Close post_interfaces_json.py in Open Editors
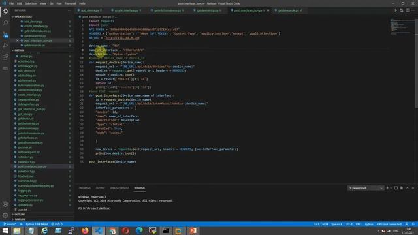 click(x=18, y=40)
